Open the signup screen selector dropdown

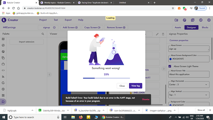(x=48, y=27)
